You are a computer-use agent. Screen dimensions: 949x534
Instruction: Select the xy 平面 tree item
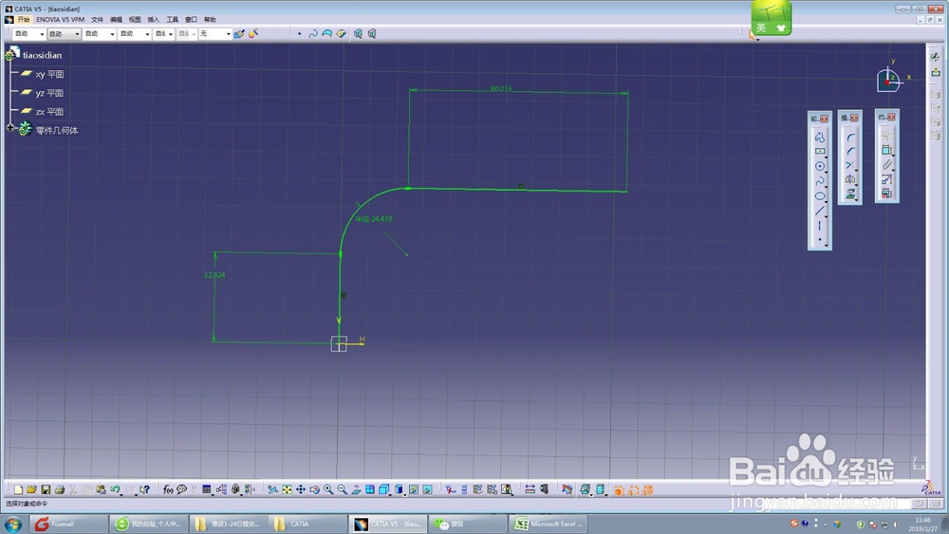[x=43, y=74]
